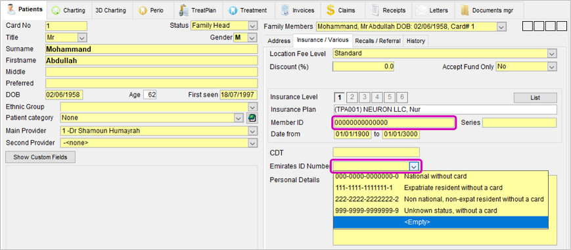This screenshot has width=571, height=250.
Task: Expand the Main Provider dropdown
Action: [x=252, y=131]
